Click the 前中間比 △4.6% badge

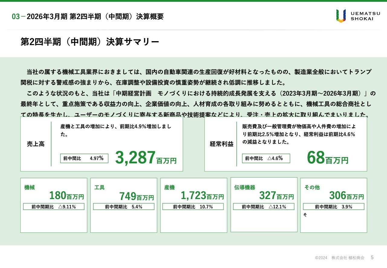(x=266, y=158)
